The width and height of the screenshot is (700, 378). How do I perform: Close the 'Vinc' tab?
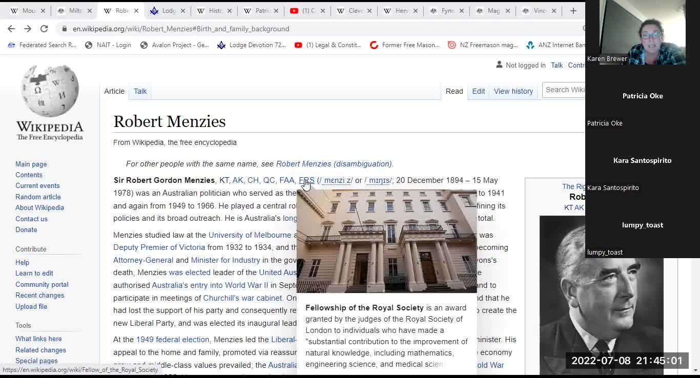click(x=554, y=11)
